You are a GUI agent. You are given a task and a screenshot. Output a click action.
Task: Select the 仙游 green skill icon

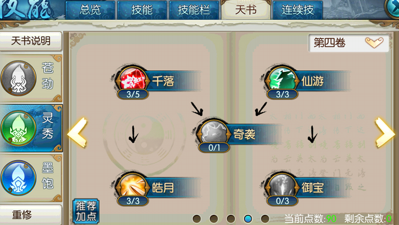coord(282,79)
